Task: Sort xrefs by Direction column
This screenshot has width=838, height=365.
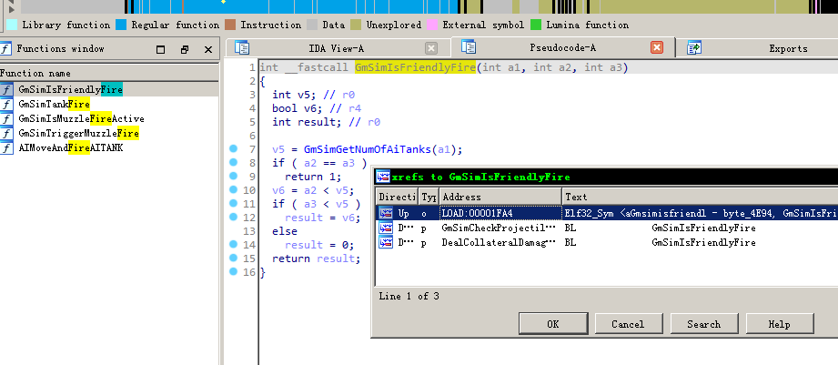Action: [396, 197]
